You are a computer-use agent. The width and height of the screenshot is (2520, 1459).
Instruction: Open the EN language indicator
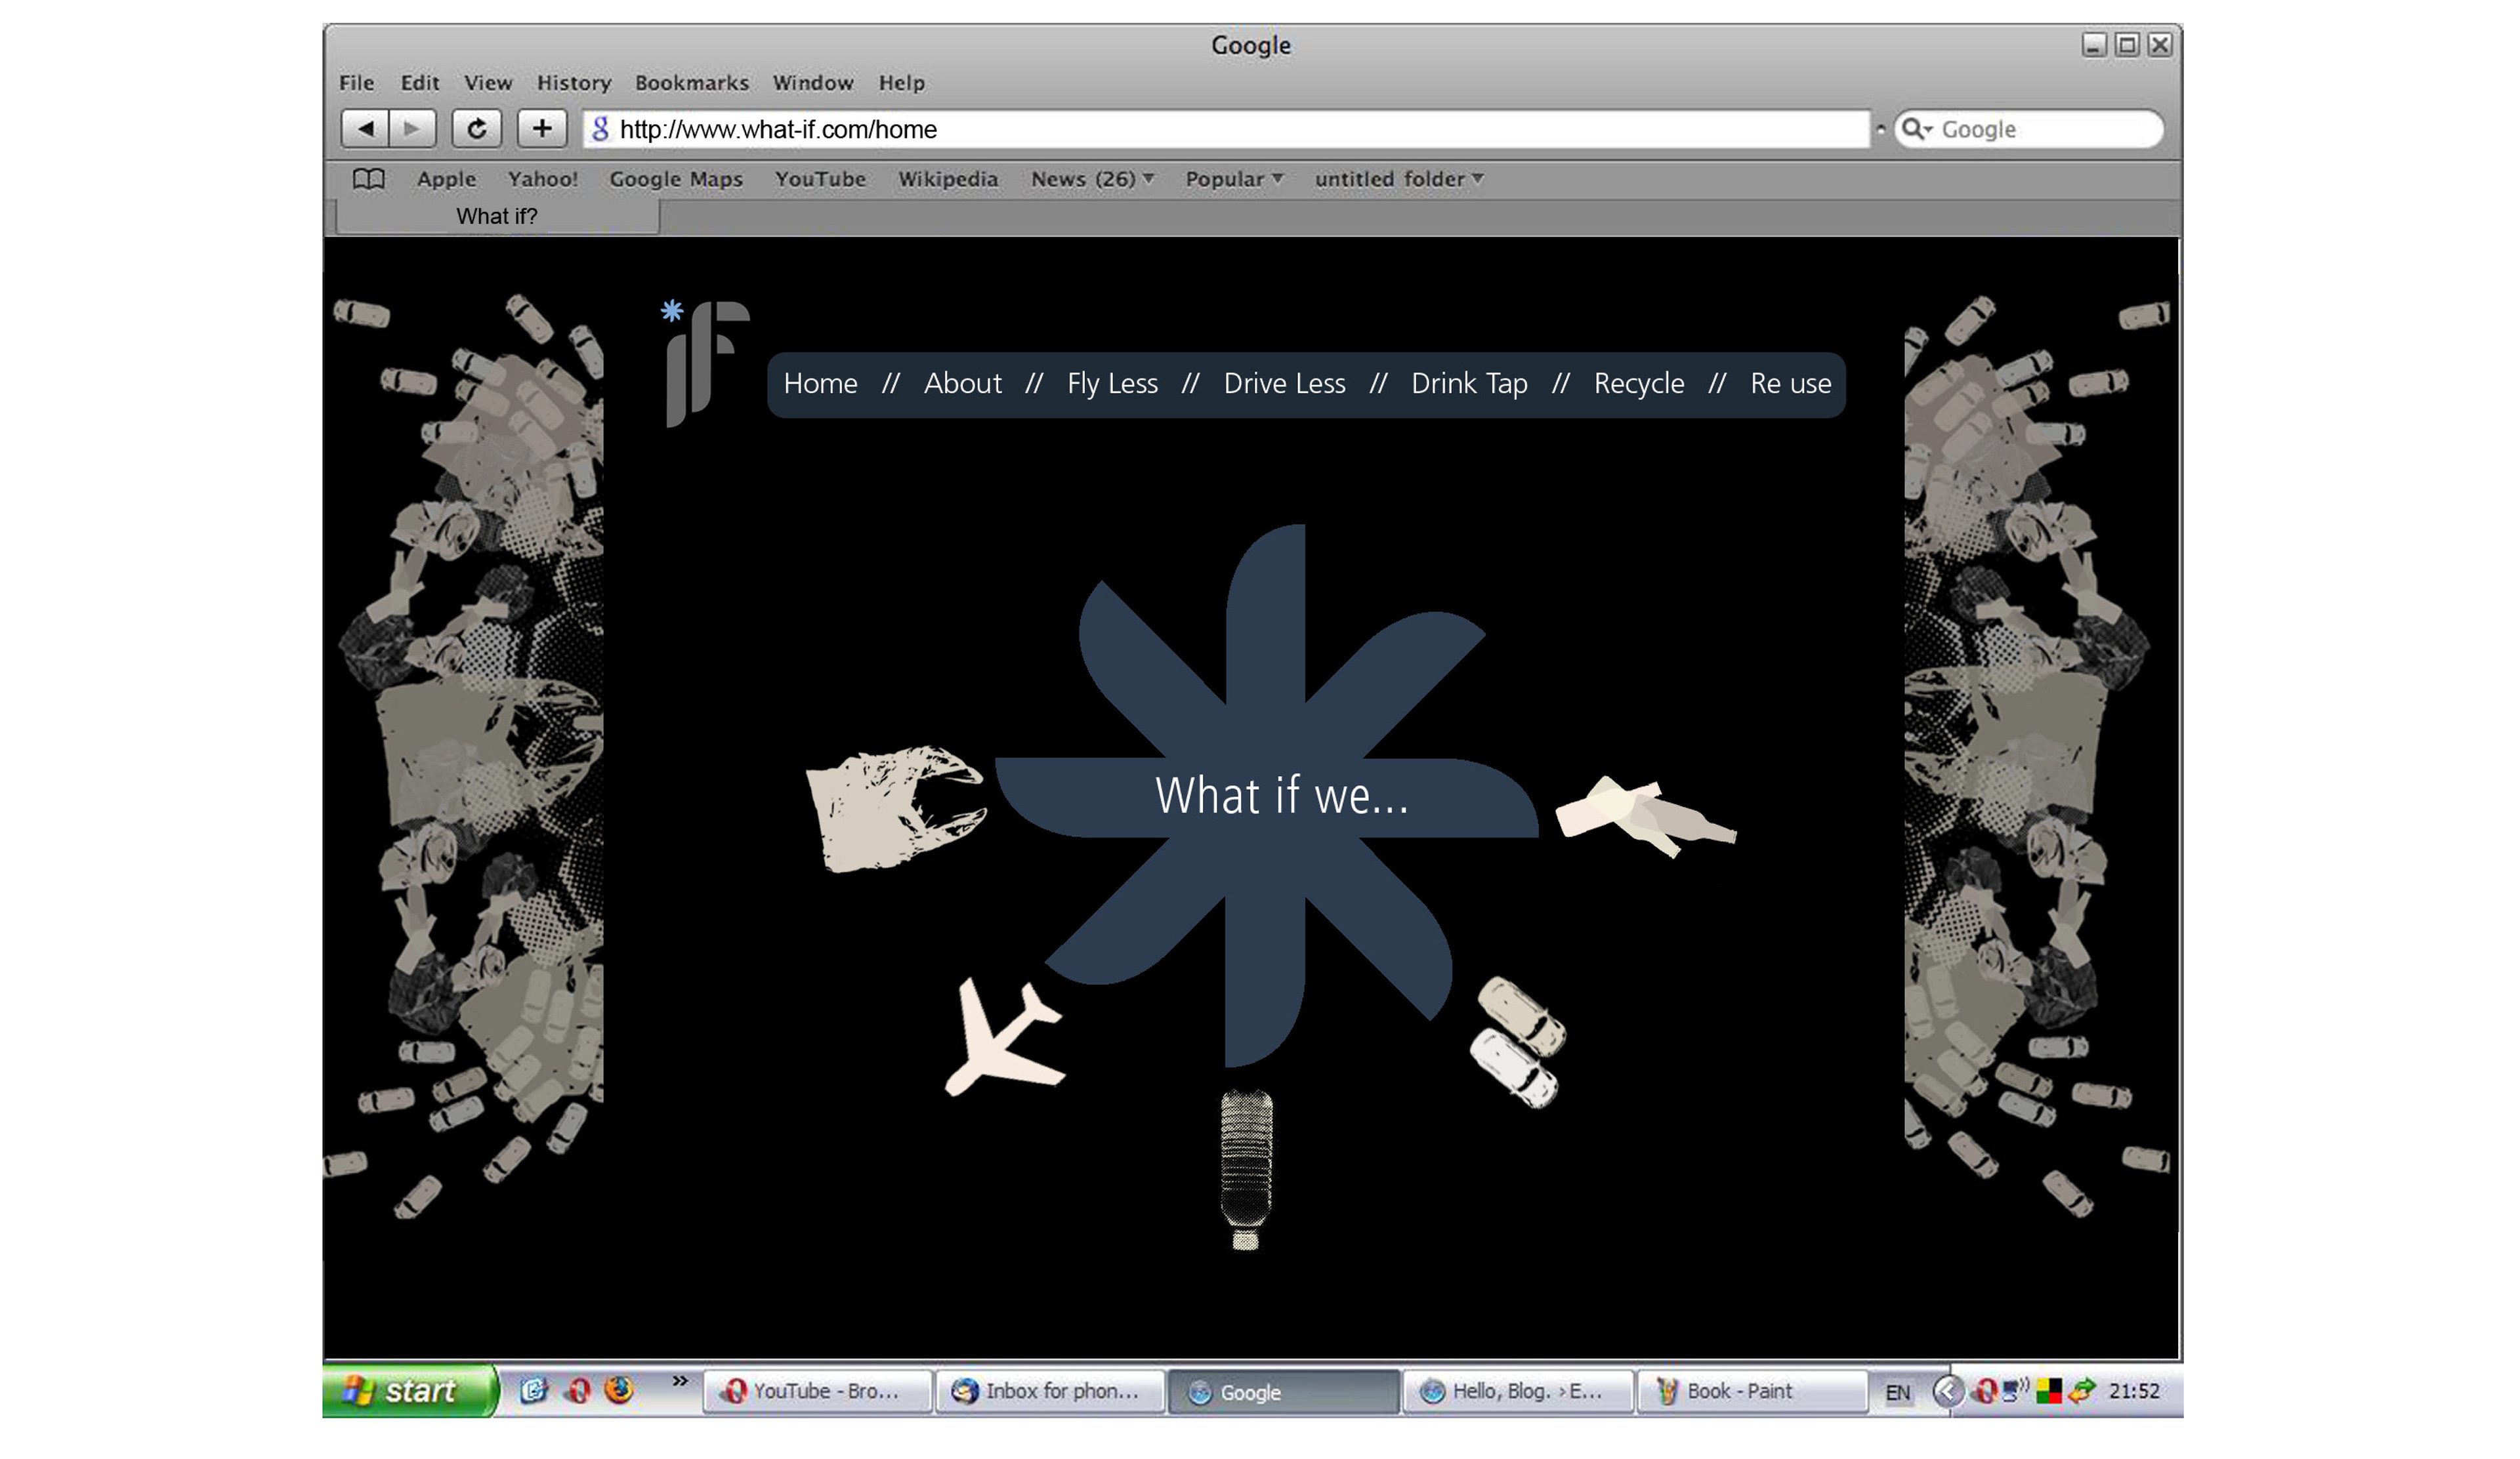click(x=1897, y=1392)
